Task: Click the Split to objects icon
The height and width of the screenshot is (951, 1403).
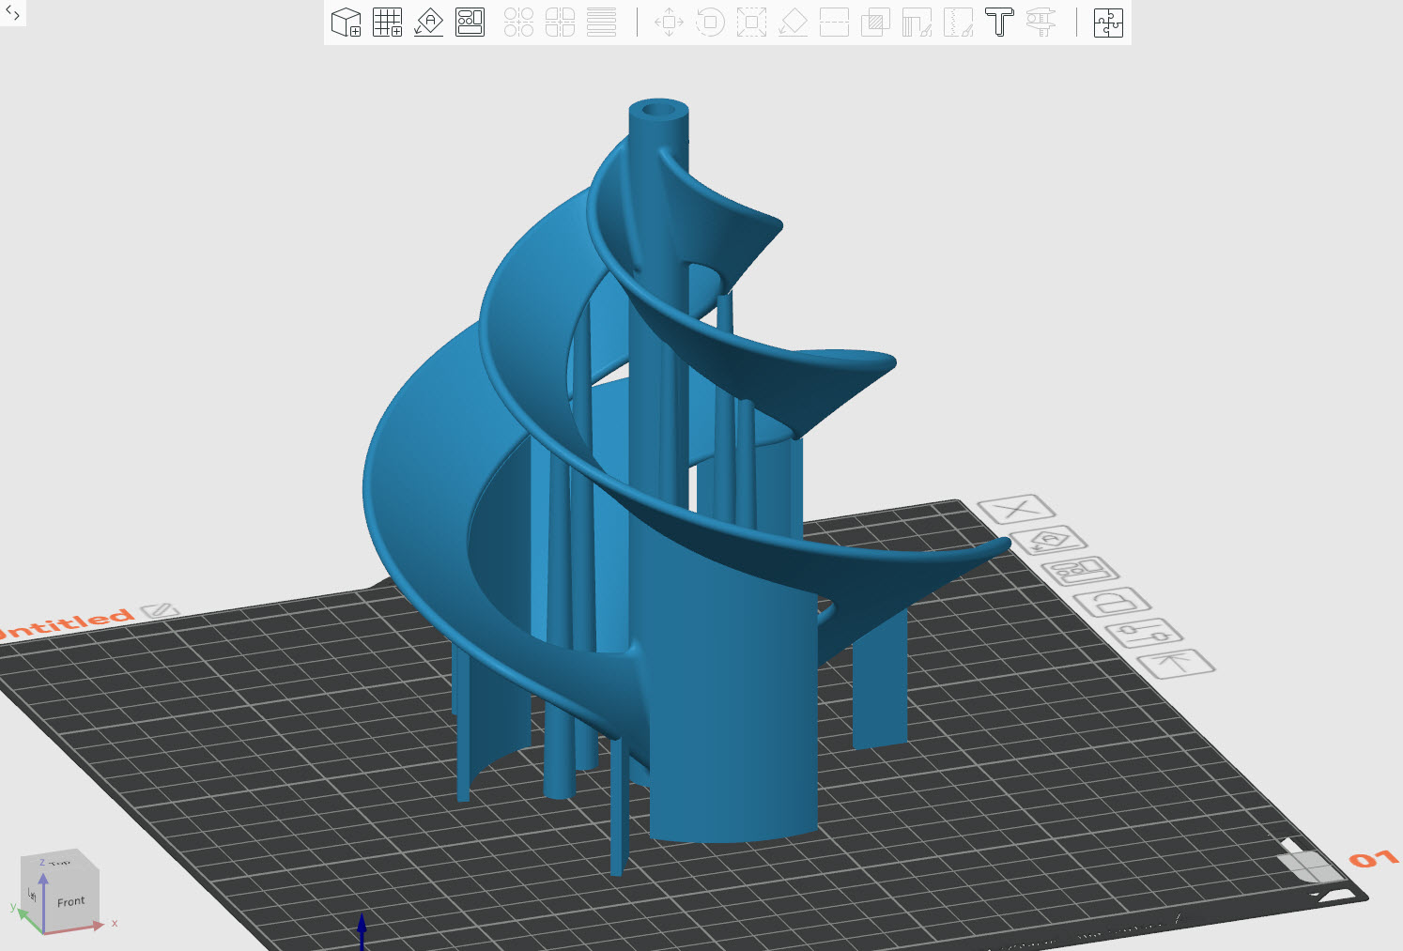Action: tap(518, 22)
